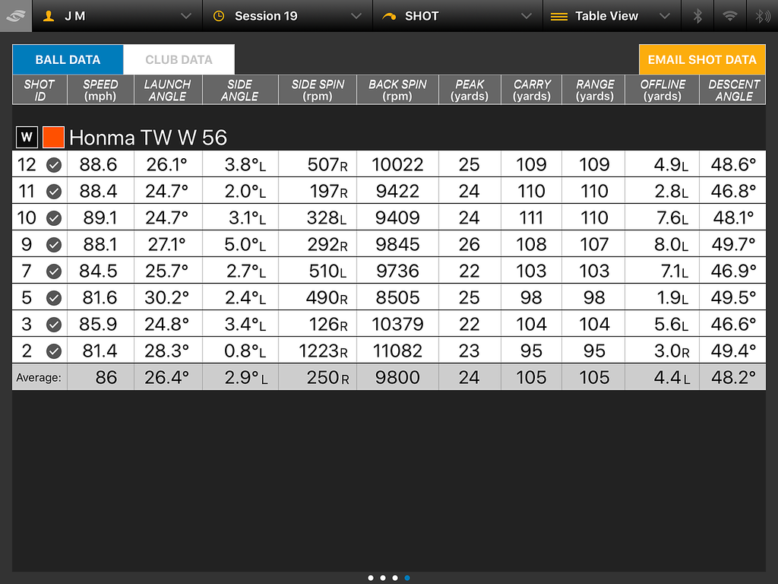Image resolution: width=778 pixels, height=584 pixels.
Task: Toggle the checkmark for shot 3
Action: (54, 324)
